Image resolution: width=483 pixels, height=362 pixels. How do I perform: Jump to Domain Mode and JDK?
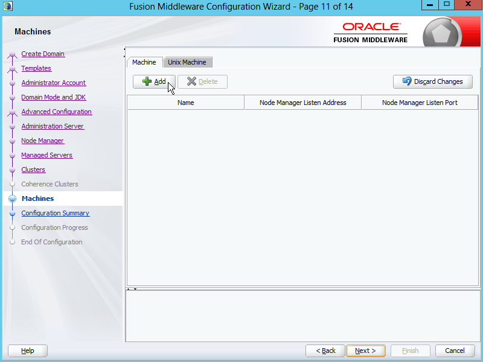[x=53, y=97]
